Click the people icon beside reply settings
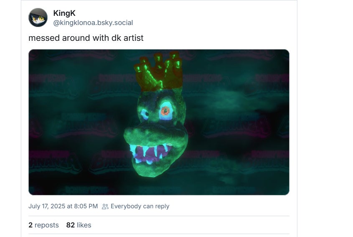 coord(105,206)
